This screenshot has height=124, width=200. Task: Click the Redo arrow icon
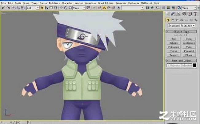tap(8, 8)
